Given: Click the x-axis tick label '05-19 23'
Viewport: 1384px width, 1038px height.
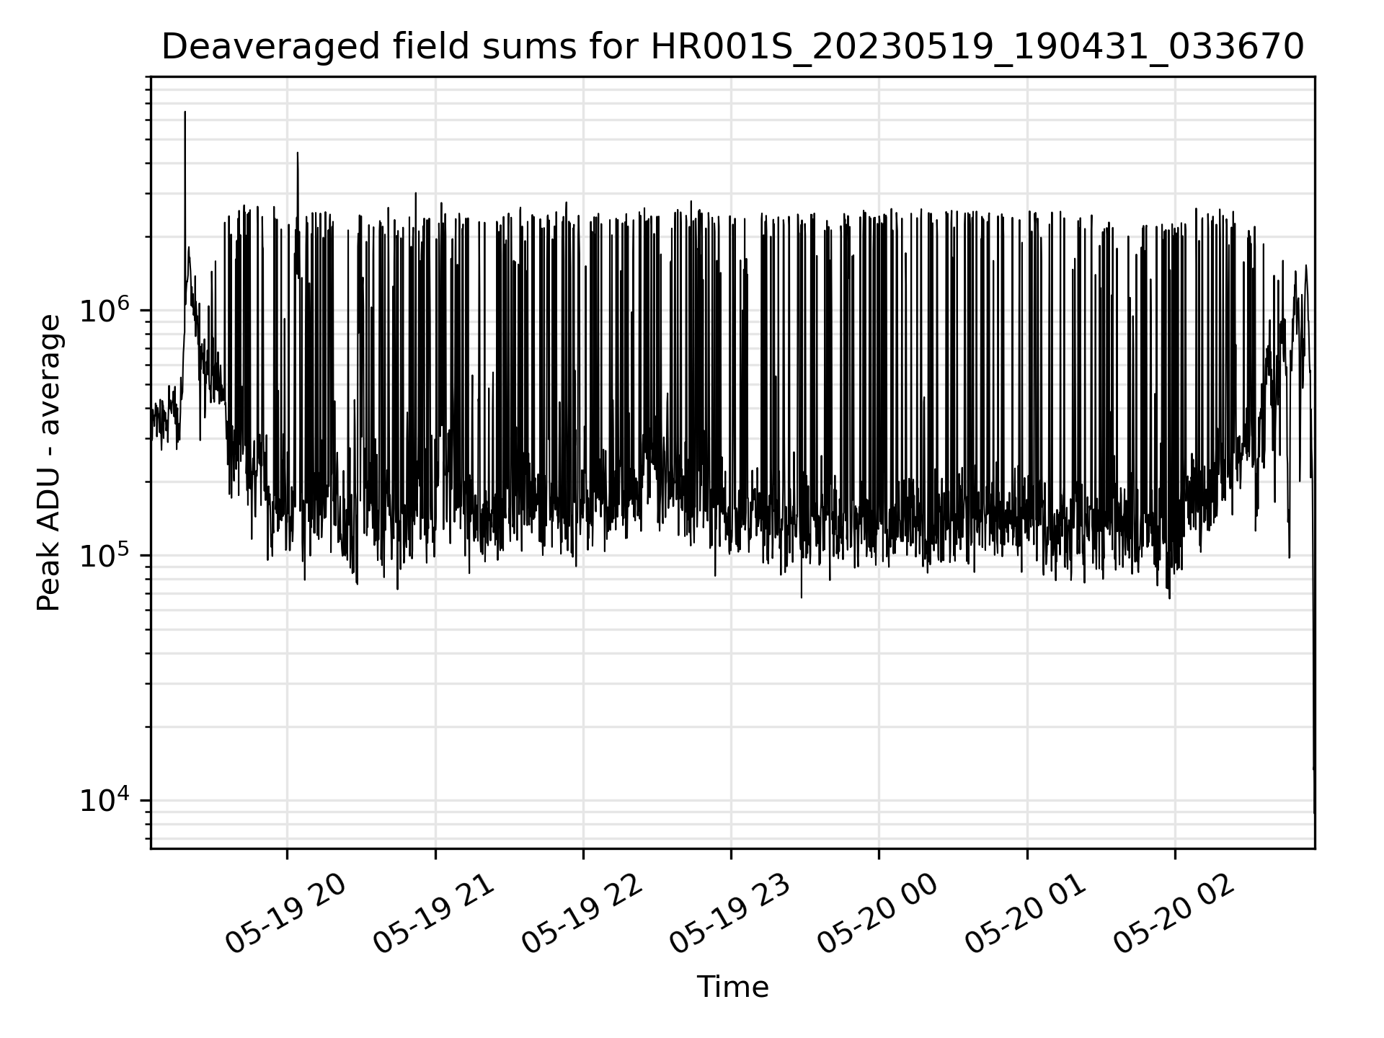Looking at the screenshot, I should 731,915.
